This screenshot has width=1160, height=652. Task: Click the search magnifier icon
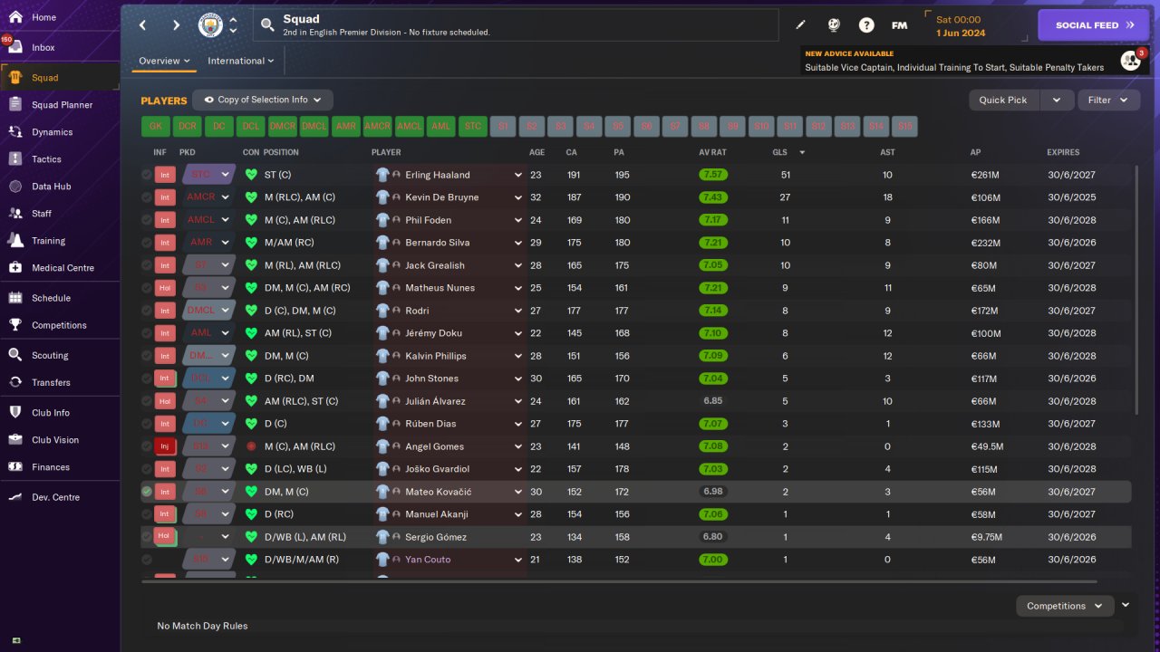coord(267,25)
